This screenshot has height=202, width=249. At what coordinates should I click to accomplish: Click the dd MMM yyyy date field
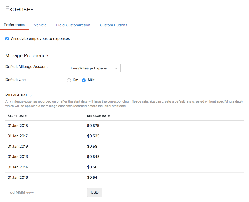click(34, 192)
